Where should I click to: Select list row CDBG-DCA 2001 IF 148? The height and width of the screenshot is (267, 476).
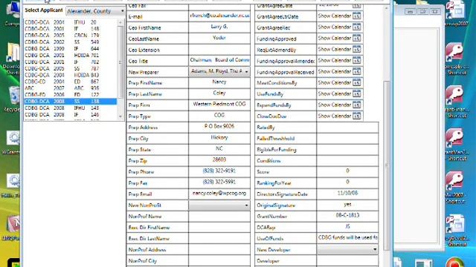click(x=70, y=29)
